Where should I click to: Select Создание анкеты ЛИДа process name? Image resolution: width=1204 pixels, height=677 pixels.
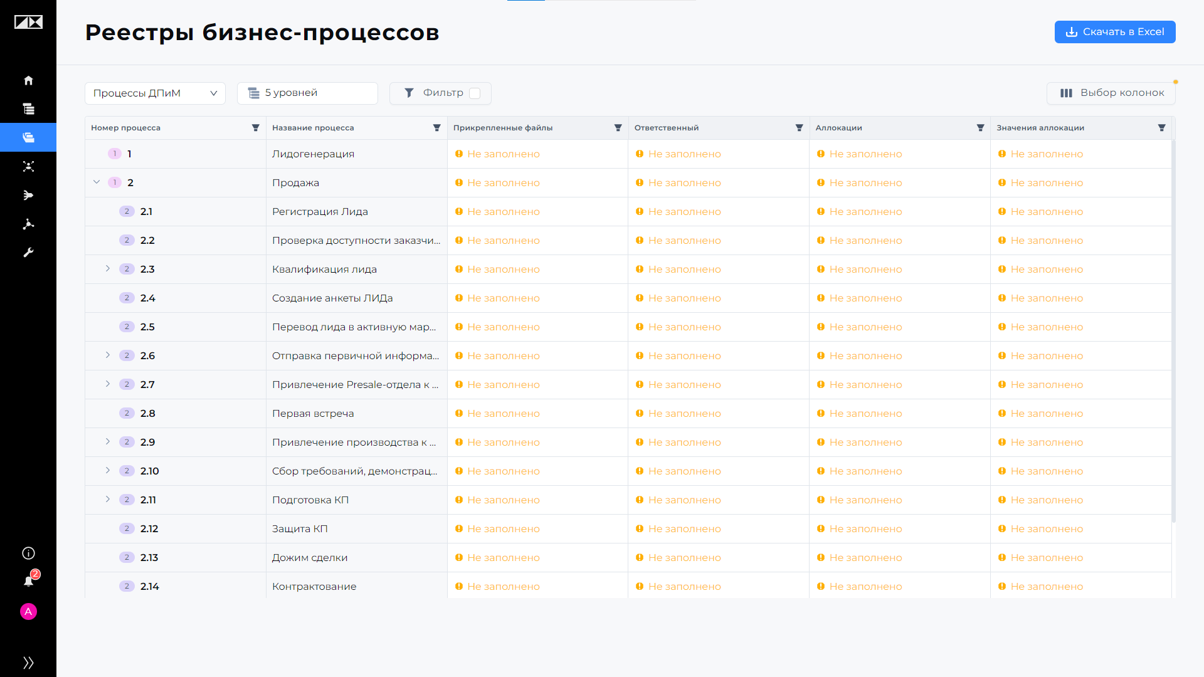pos(332,298)
